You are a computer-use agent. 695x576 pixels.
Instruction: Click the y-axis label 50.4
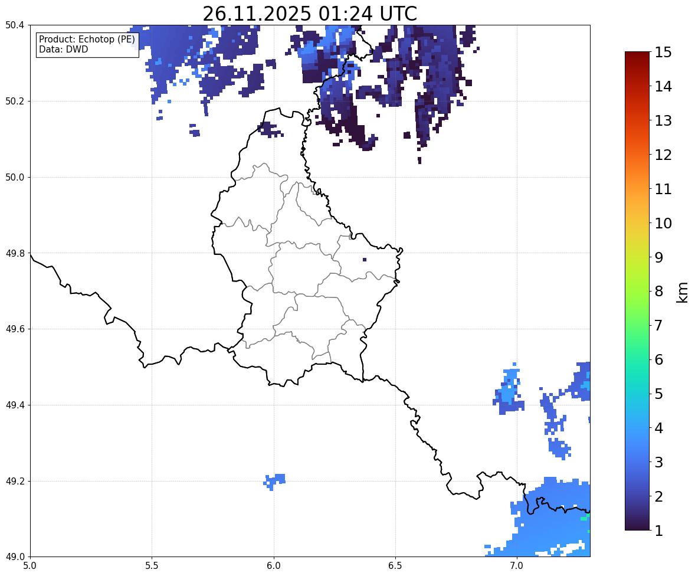pos(15,25)
